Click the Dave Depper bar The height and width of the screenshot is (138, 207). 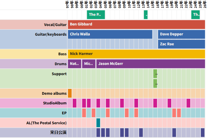coord(181,34)
